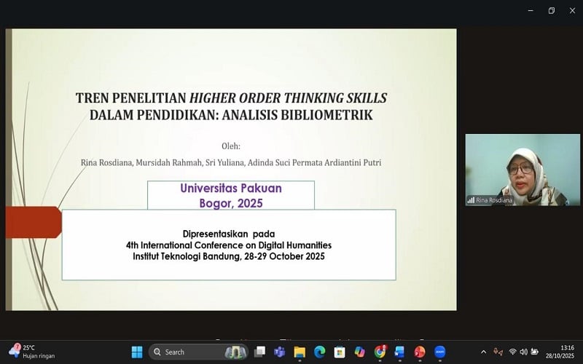This screenshot has width=583, height=364.
Task: Open Task View on the taskbar
Action: click(x=259, y=352)
